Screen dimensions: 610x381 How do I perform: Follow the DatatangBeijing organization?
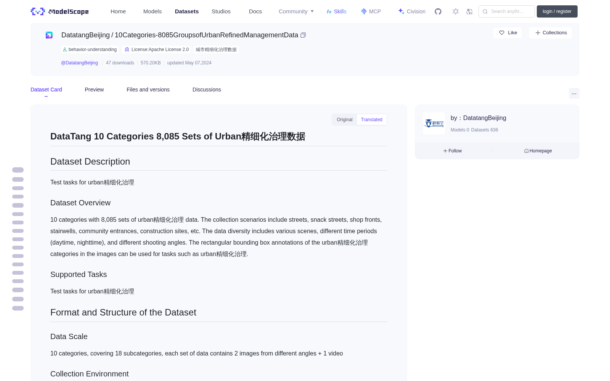[453, 151]
